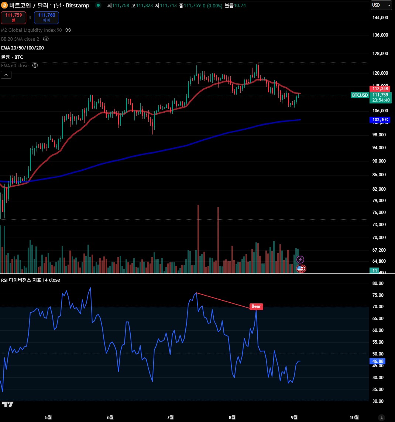Click the 70.00 RSI axis level
Viewport: 395px width, 422px height.
(x=378, y=307)
